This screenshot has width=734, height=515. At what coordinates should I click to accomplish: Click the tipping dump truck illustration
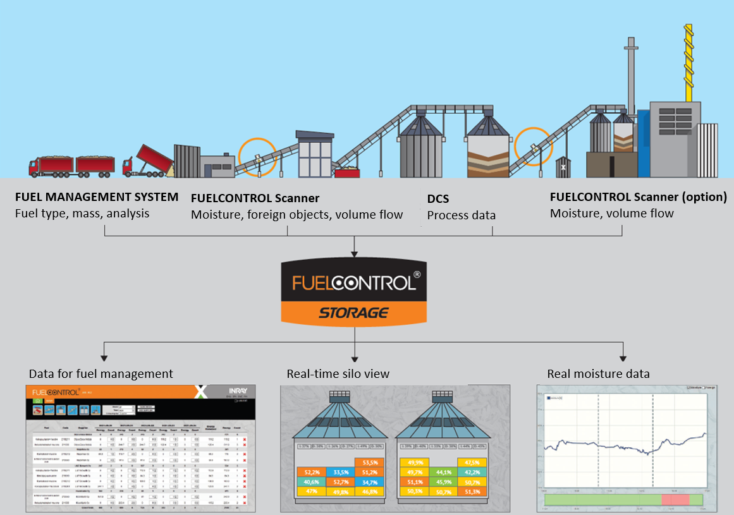[x=148, y=161]
